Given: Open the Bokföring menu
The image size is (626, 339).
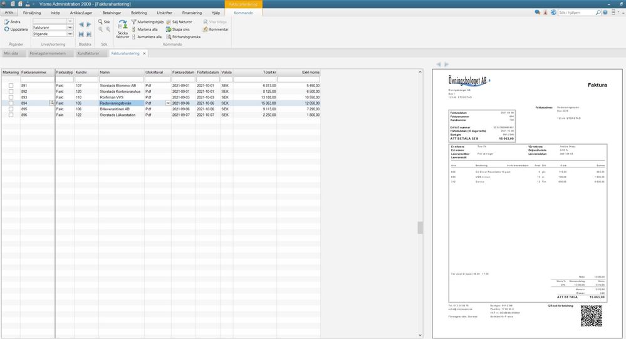Looking at the screenshot, I should coord(139,13).
